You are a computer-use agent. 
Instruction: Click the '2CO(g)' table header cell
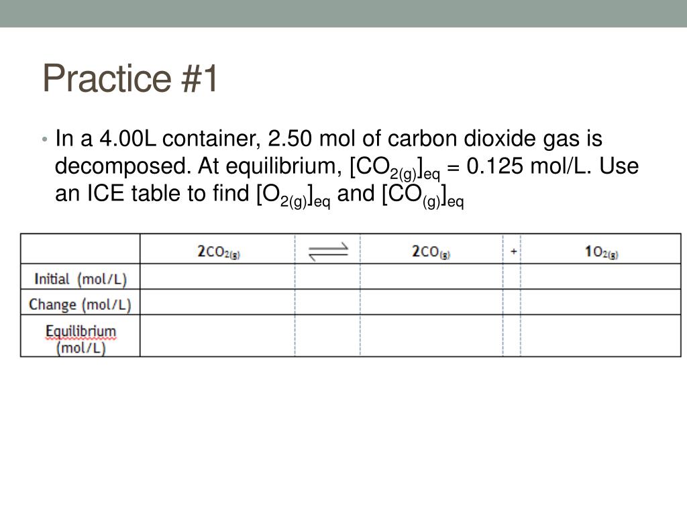(x=431, y=249)
